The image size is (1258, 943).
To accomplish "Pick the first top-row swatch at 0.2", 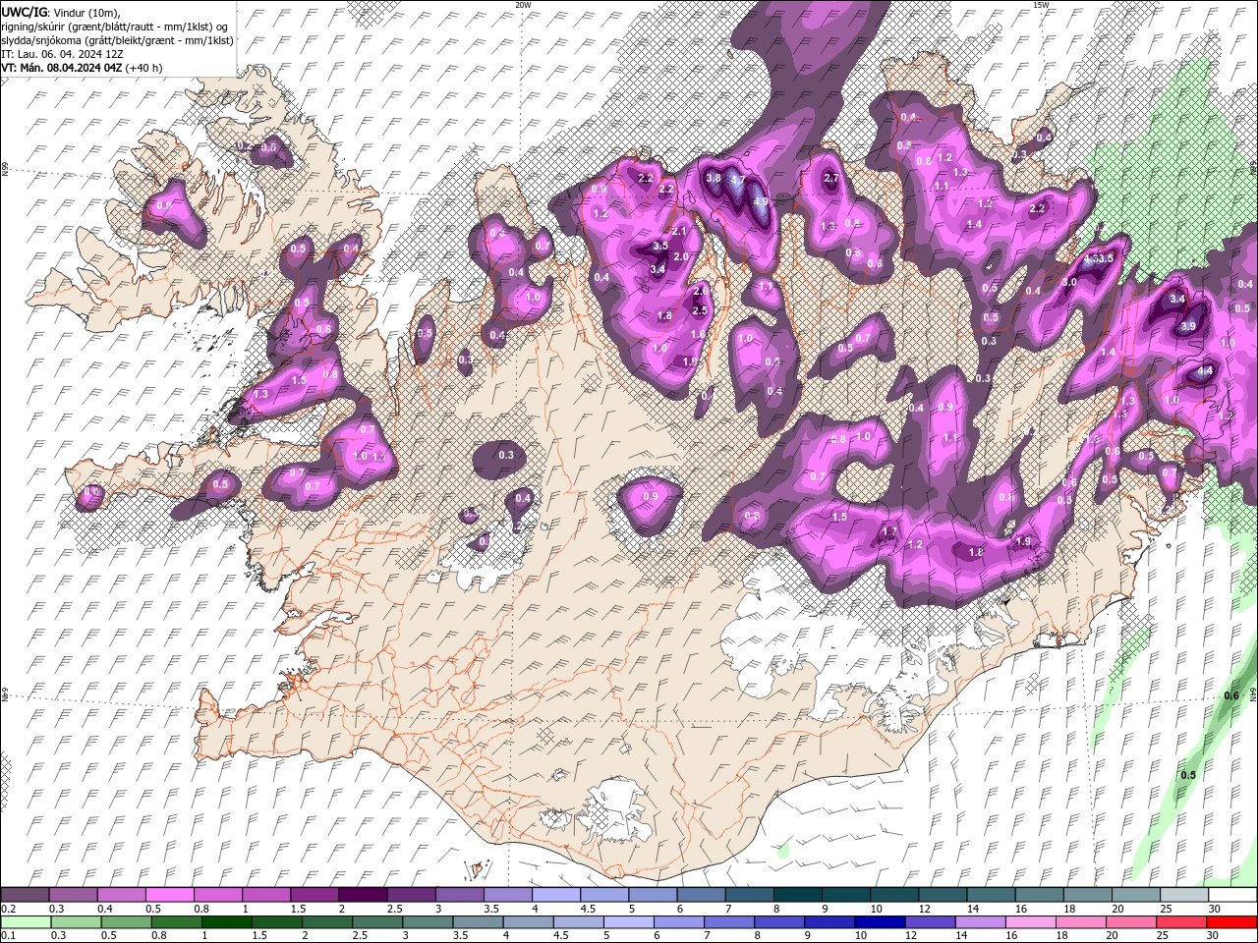I will pyautogui.click(x=25, y=895).
